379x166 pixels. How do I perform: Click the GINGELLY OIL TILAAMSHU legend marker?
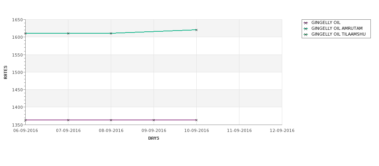pos(306,34)
